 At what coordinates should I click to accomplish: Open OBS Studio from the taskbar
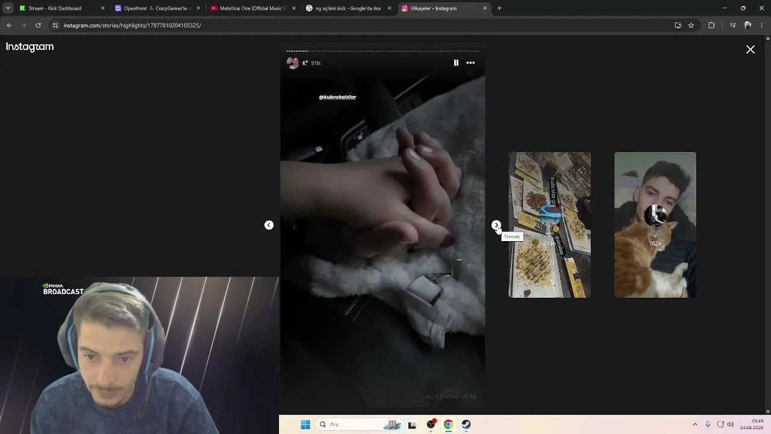(x=431, y=425)
